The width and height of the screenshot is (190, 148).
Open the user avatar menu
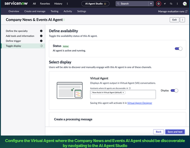click(185, 4)
